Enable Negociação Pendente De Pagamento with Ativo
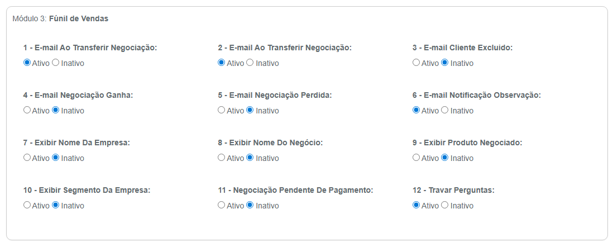The width and height of the screenshot is (613, 247). [x=221, y=205]
